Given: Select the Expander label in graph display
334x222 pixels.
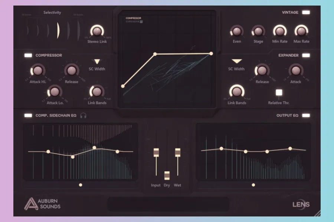Looking at the screenshot, I should (133, 21).
